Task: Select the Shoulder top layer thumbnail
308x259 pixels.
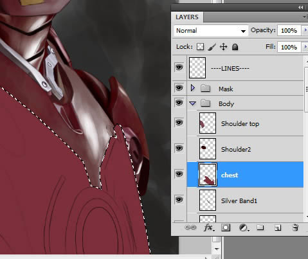Action: pos(208,123)
